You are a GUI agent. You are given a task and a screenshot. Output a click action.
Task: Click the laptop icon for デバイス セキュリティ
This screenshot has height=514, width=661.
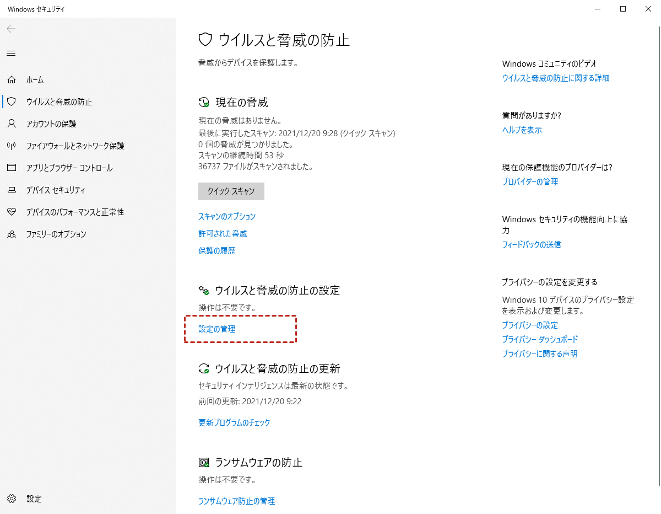11,190
